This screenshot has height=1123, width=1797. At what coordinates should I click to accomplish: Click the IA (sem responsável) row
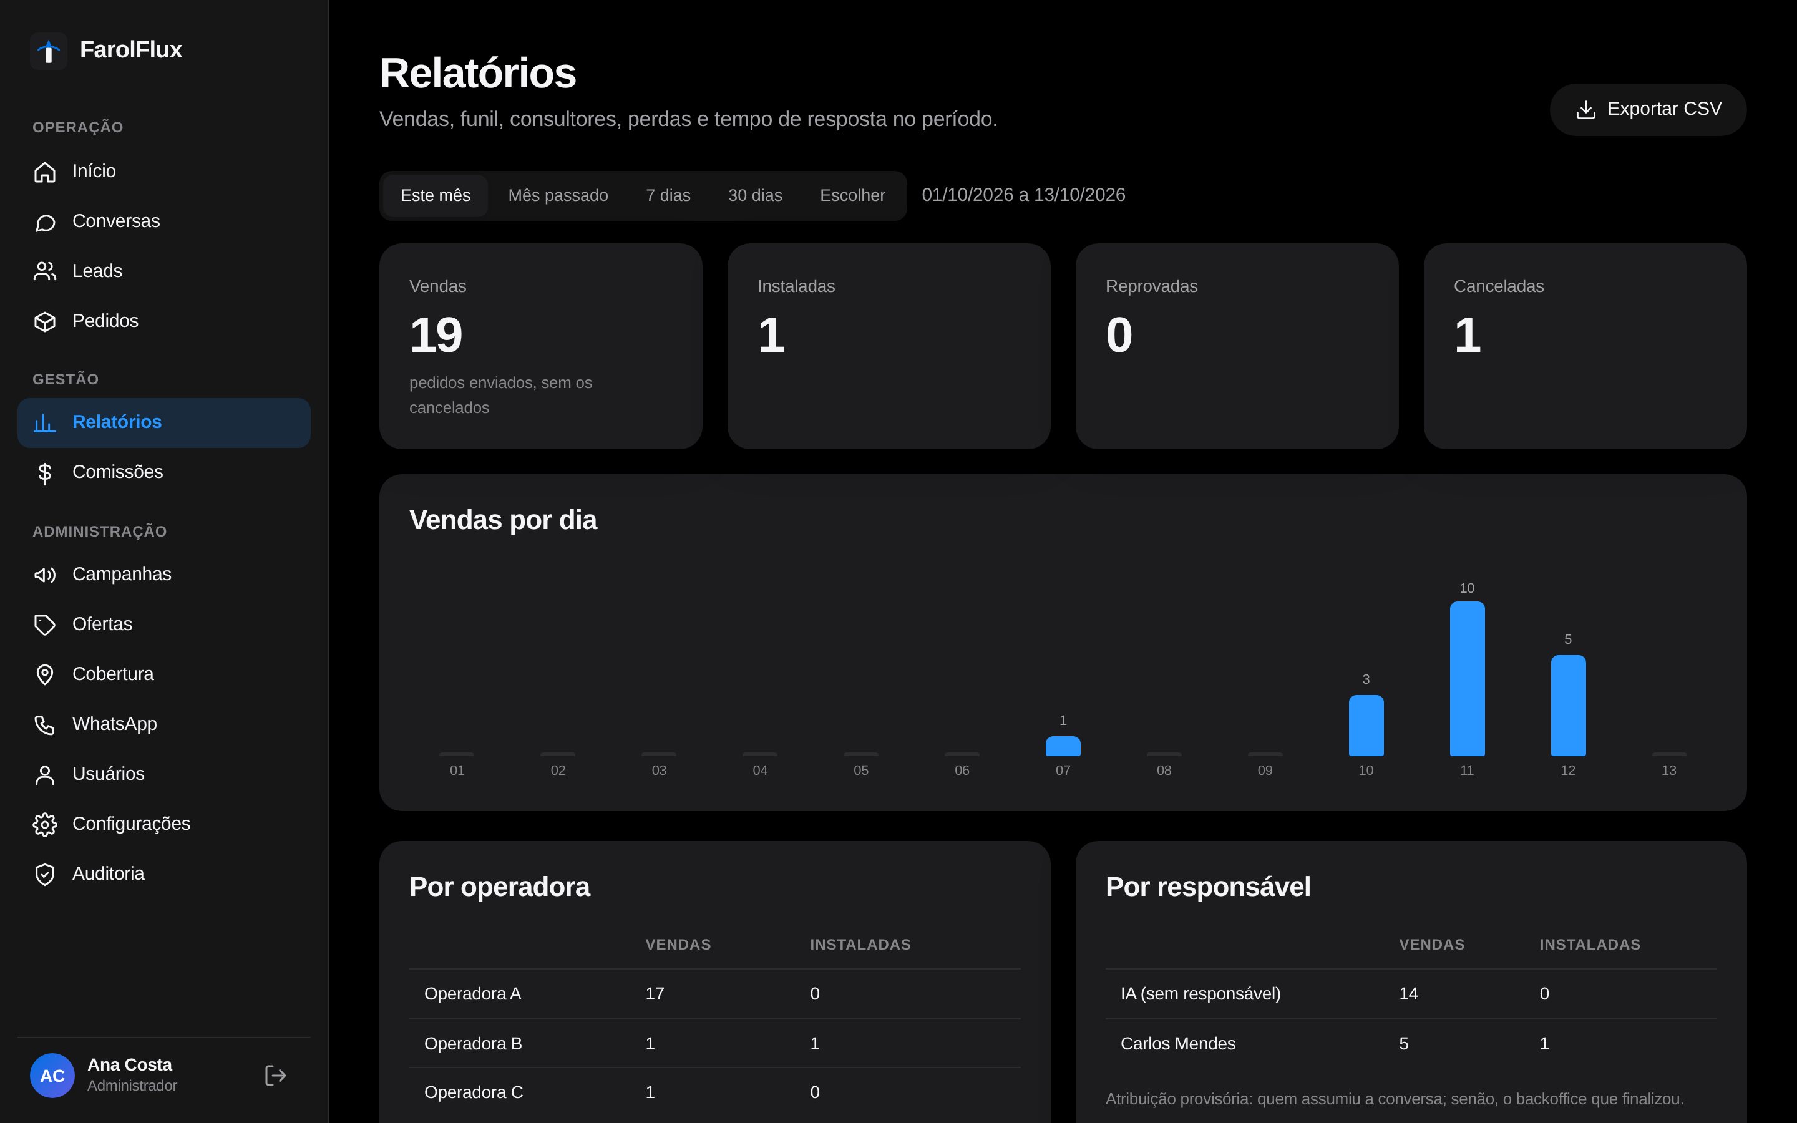pyautogui.click(x=1411, y=994)
